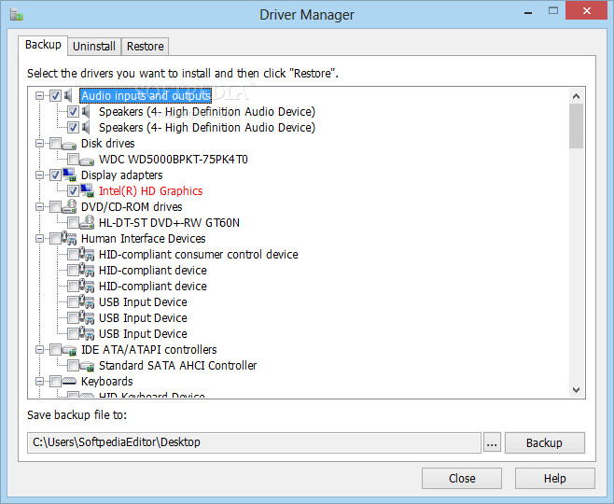Switch to the Backup tab
This screenshot has height=504, width=614.
point(43,45)
